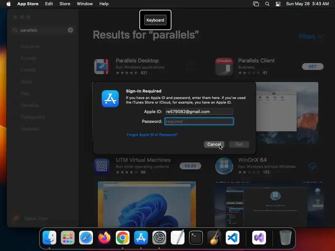The height and width of the screenshot is (251, 335).
Task: Open the Apple menu
Action: point(9,4)
